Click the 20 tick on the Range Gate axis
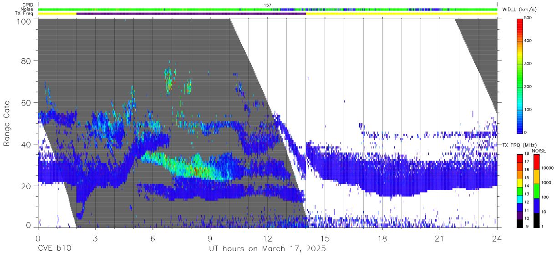Image resolution: width=559 pixels, height=258 pixels. [x=26, y=186]
